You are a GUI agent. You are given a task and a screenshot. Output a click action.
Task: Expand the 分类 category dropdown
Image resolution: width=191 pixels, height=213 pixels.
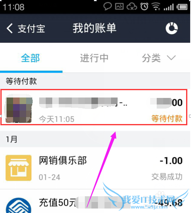click(159, 58)
